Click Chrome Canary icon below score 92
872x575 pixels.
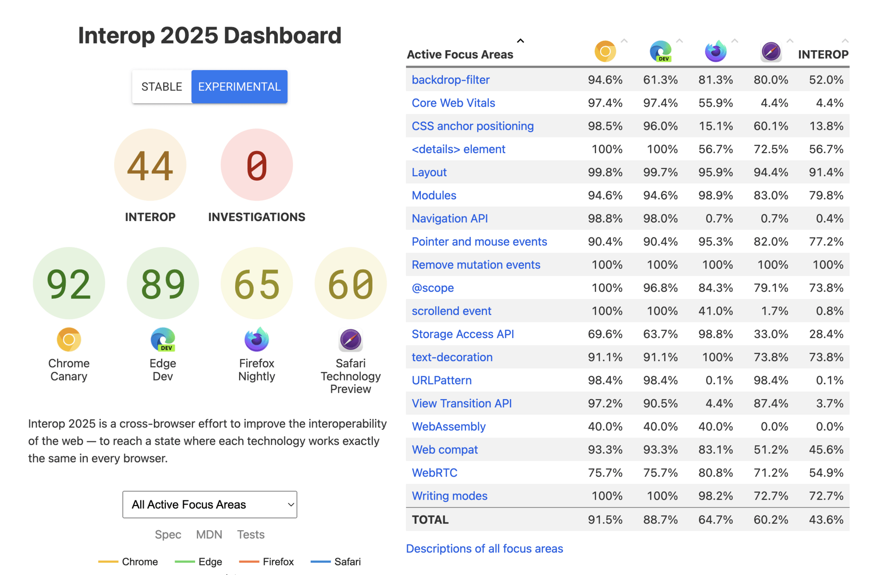tap(69, 339)
